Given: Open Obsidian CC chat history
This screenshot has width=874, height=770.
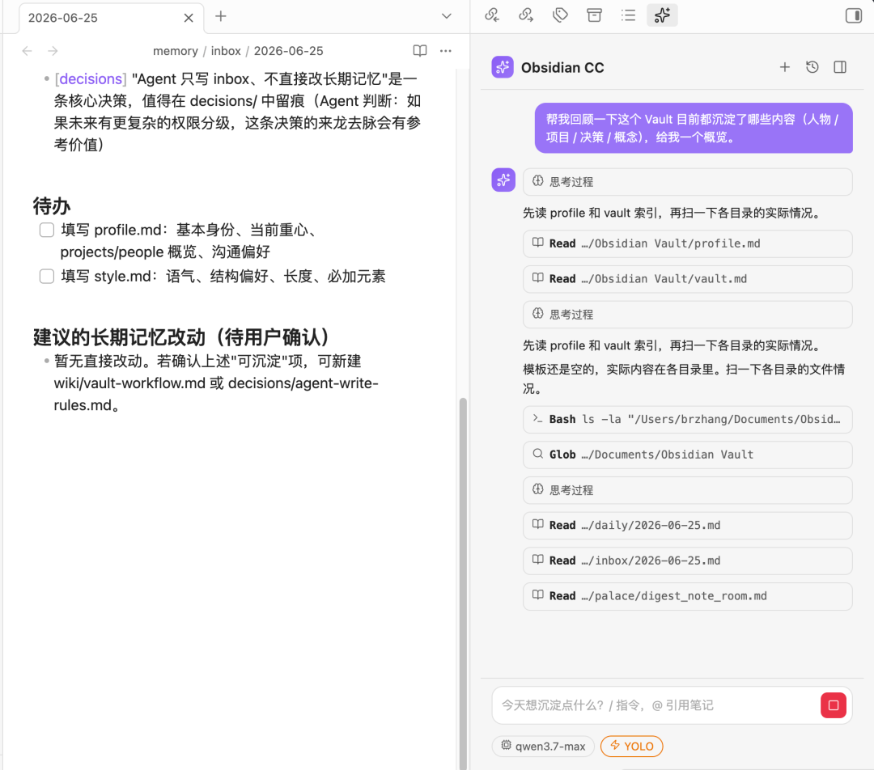Looking at the screenshot, I should pos(812,67).
